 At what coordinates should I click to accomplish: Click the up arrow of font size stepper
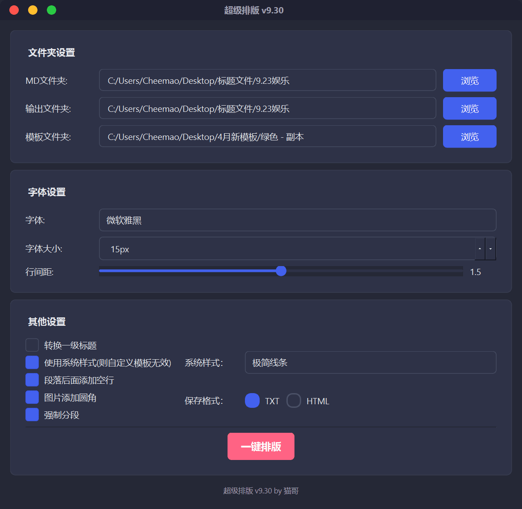[480, 249]
